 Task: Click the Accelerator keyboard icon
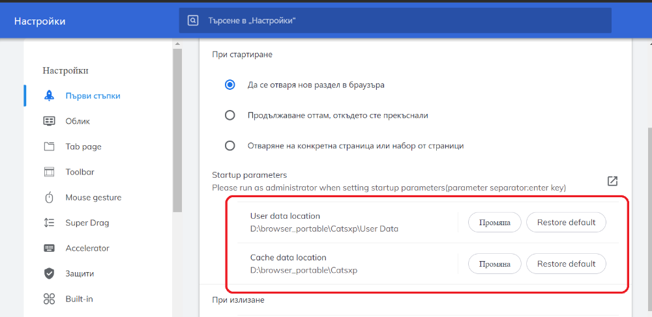point(49,248)
